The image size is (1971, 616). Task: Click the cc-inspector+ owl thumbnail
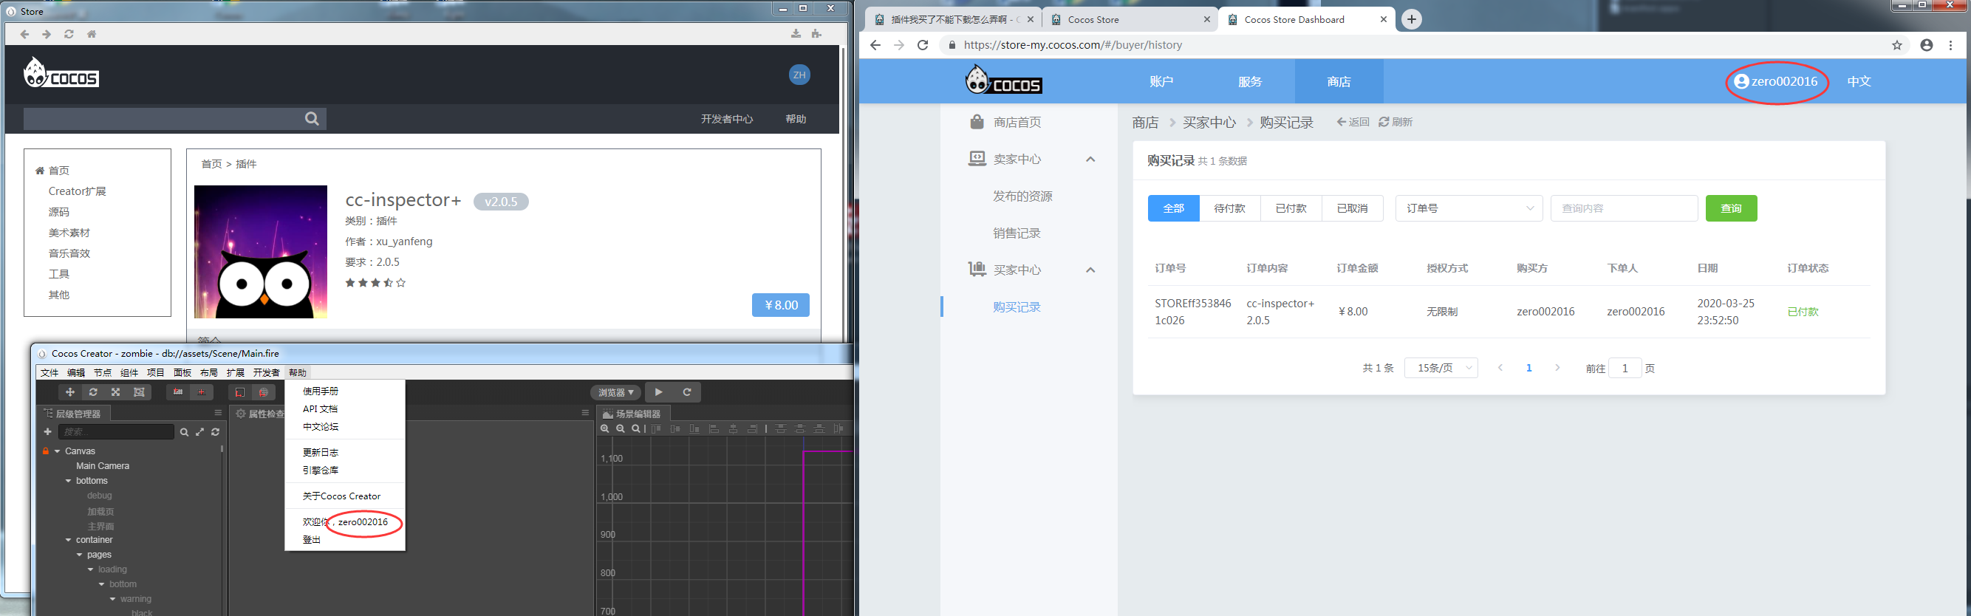260,252
